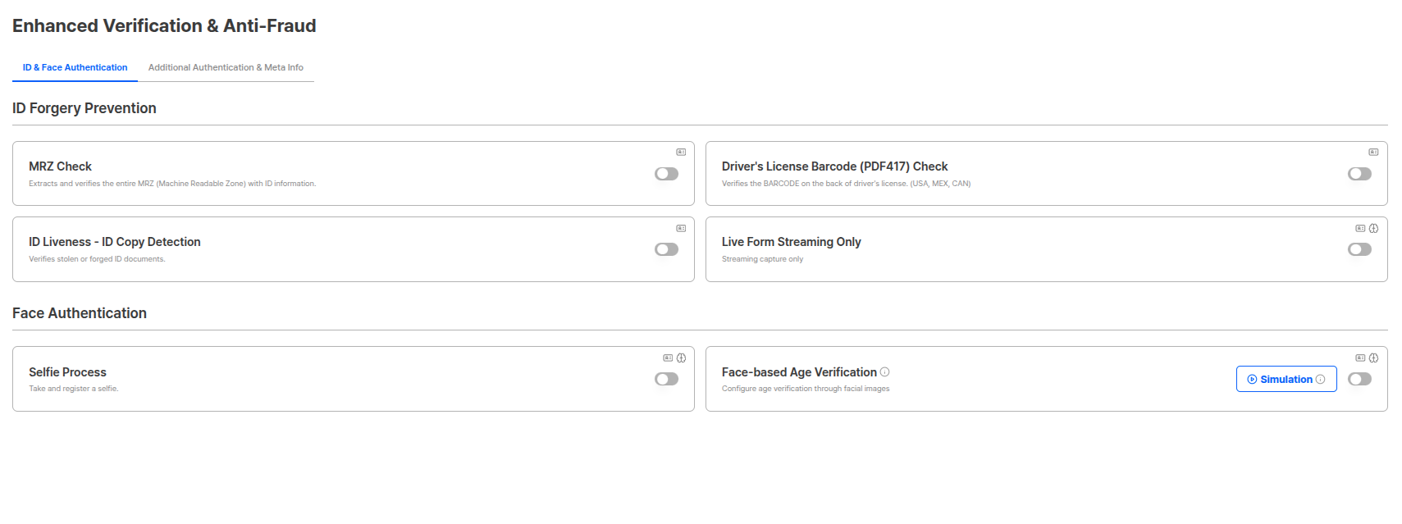Click the ID card icon on Driver's License Barcode card
Screen dimensions: 1402x524
point(1372,151)
